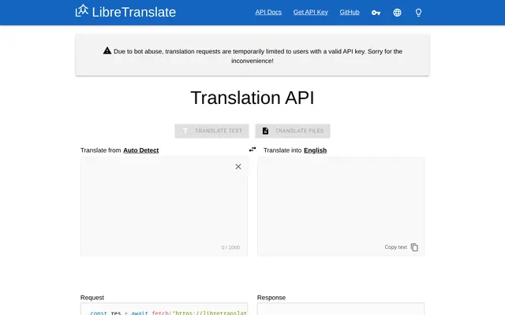Open the Get API Key link

(x=310, y=13)
